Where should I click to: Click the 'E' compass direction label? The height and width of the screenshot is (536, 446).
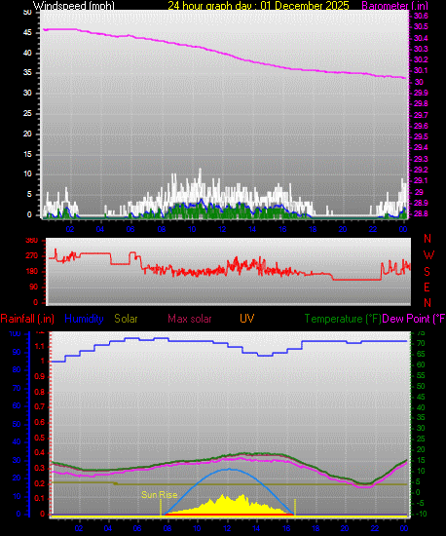tap(427, 287)
